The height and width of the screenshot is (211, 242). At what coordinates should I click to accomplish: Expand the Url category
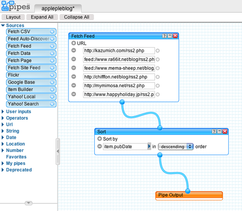[x=3, y=125]
